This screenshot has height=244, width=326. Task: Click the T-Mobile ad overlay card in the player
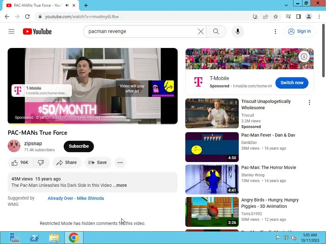click(42, 91)
